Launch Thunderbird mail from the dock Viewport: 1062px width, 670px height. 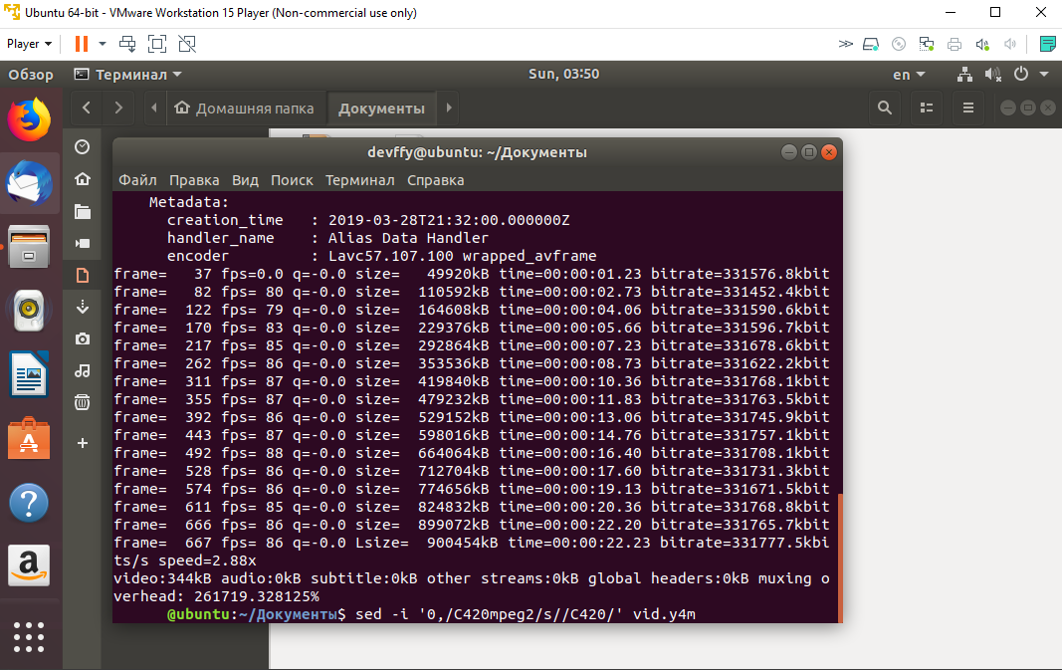point(30,182)
